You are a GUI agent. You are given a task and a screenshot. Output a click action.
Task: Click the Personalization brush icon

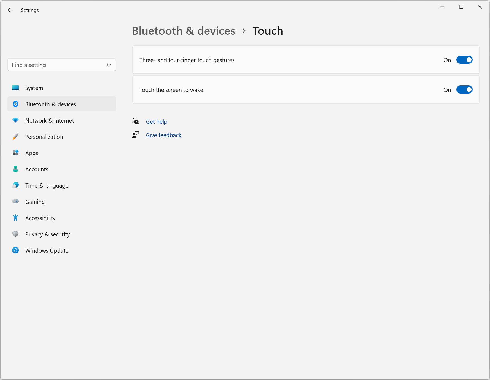[15, 137]
